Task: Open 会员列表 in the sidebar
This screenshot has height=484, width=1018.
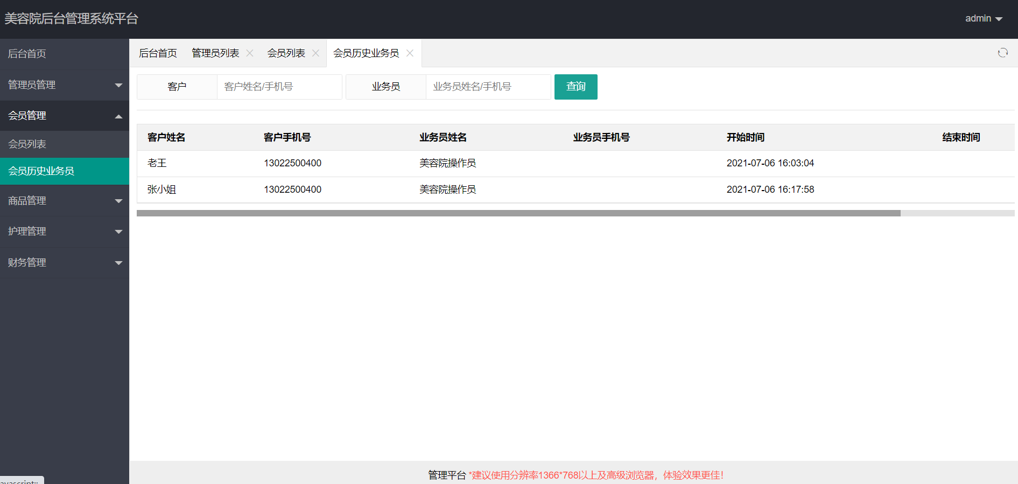Action: (x=65, y=144)
